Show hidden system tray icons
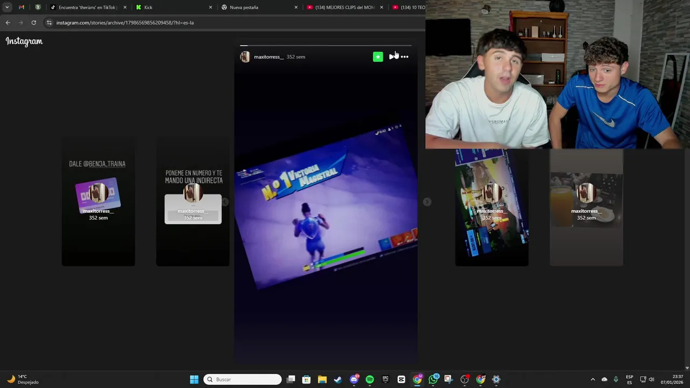Screen dimensions: 690x388 [x=592, y=379]
